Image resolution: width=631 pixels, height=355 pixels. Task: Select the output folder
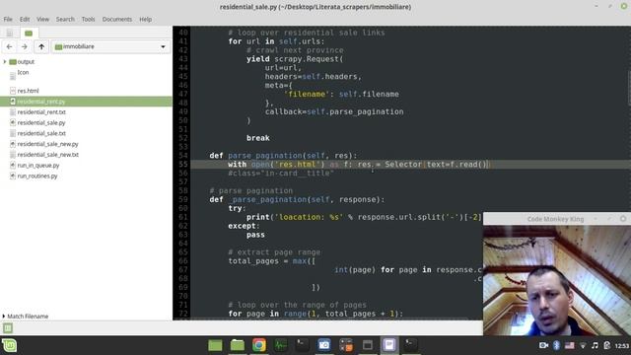26,61
